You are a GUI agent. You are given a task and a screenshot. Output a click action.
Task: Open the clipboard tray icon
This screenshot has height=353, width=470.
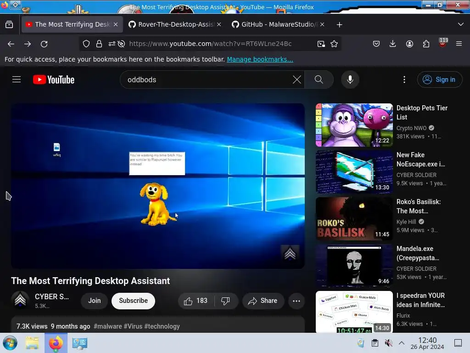375,343
